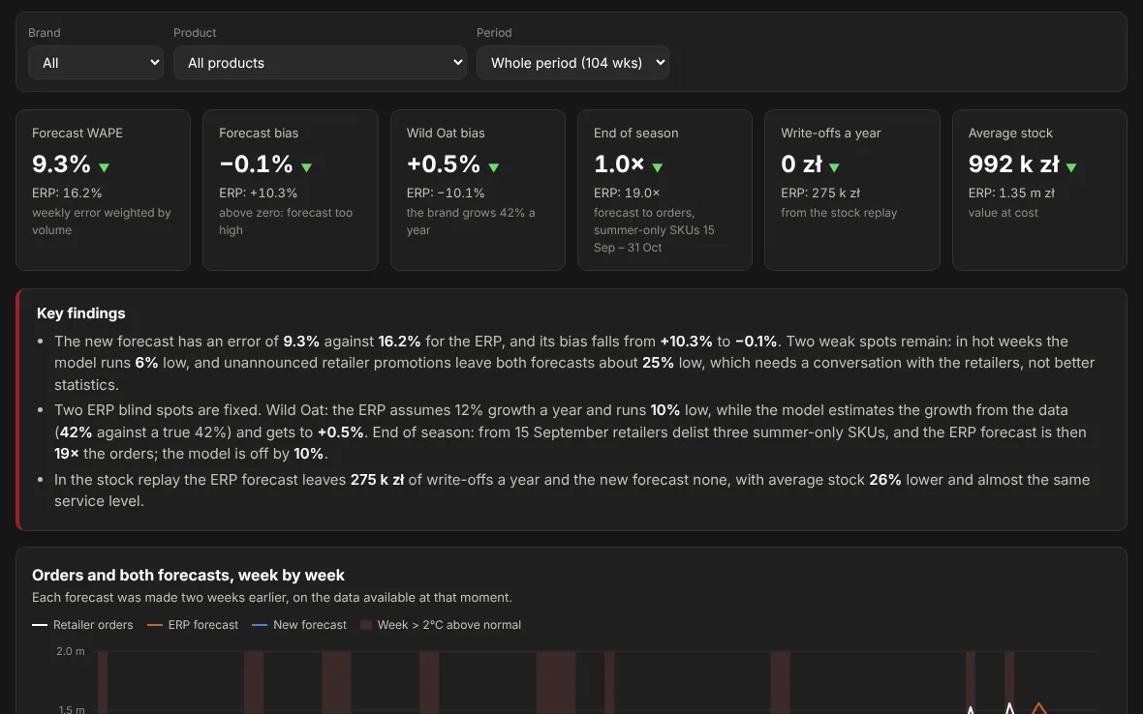
Task: Click green down arrow beside 992 k zł
Action: (x=1070, y=167)
